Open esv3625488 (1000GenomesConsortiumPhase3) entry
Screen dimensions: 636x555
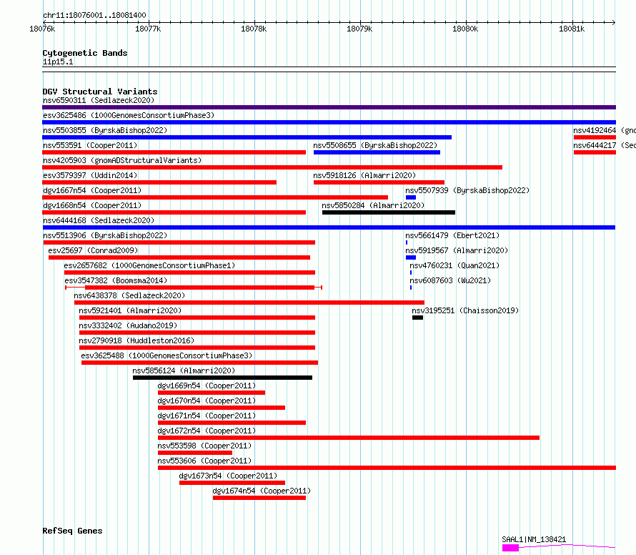[167, 355]
